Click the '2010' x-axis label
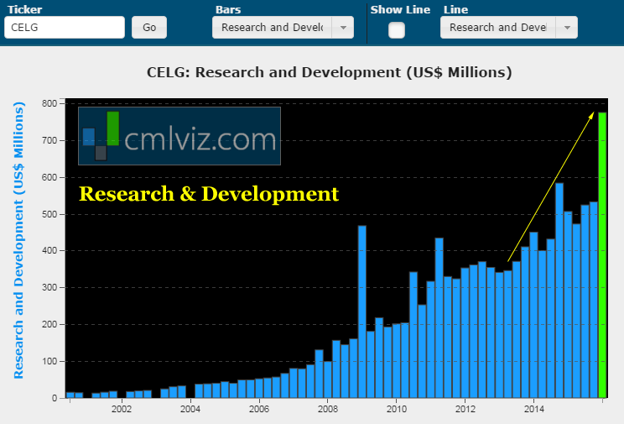 [397, 409]
